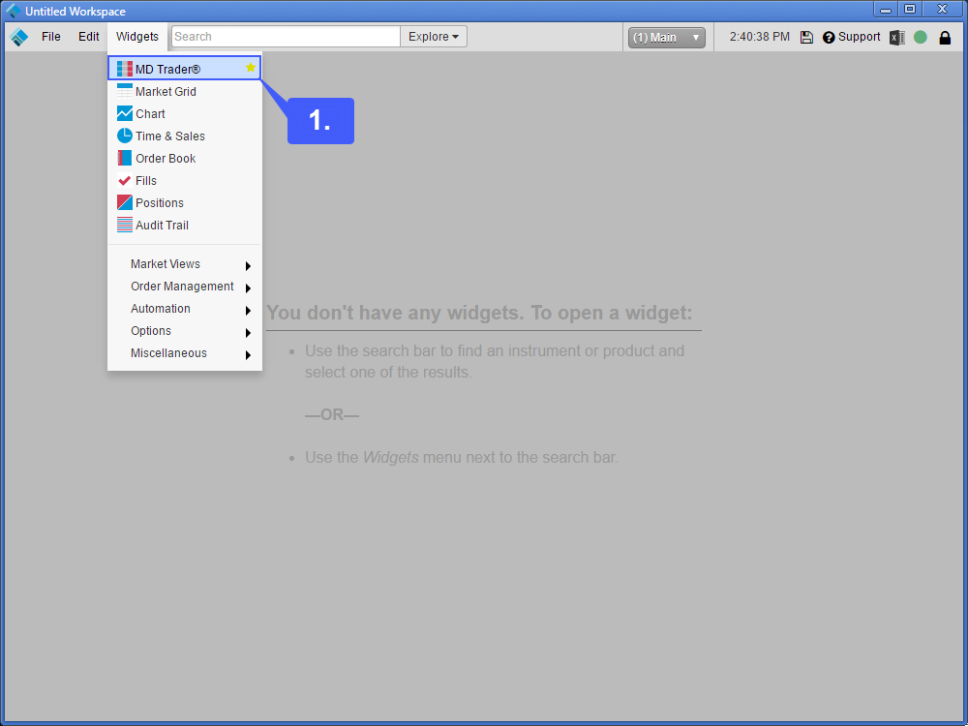Click the Fills checkmark icon
The image size is (968, 726).
click(125, 180)
